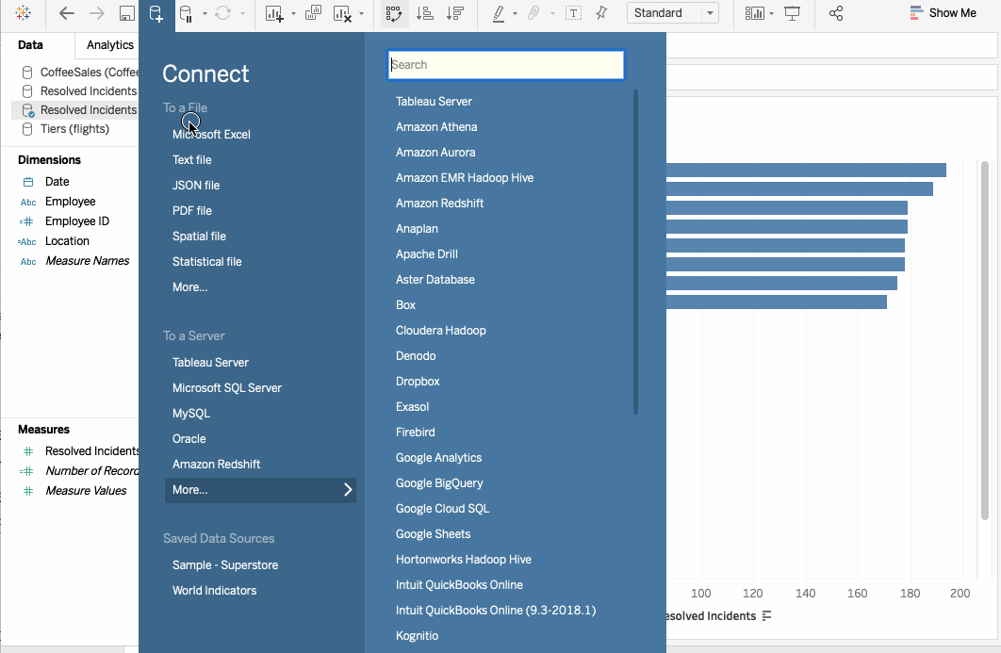1001x653 pixels.
Task: Connect to a Text file
Action: (191, 160)
